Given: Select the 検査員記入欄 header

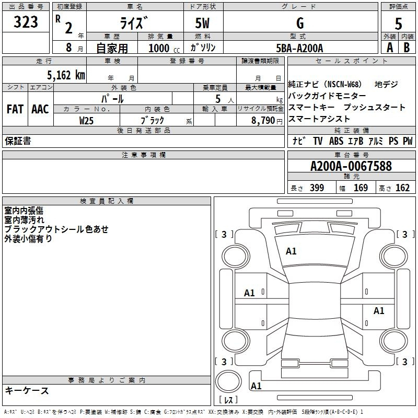Looking at the screenshot, I should [107, 201].
